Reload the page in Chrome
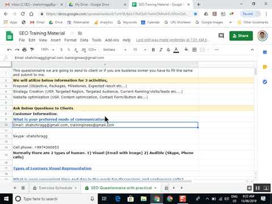272x204 pixels. coord(23,14)
